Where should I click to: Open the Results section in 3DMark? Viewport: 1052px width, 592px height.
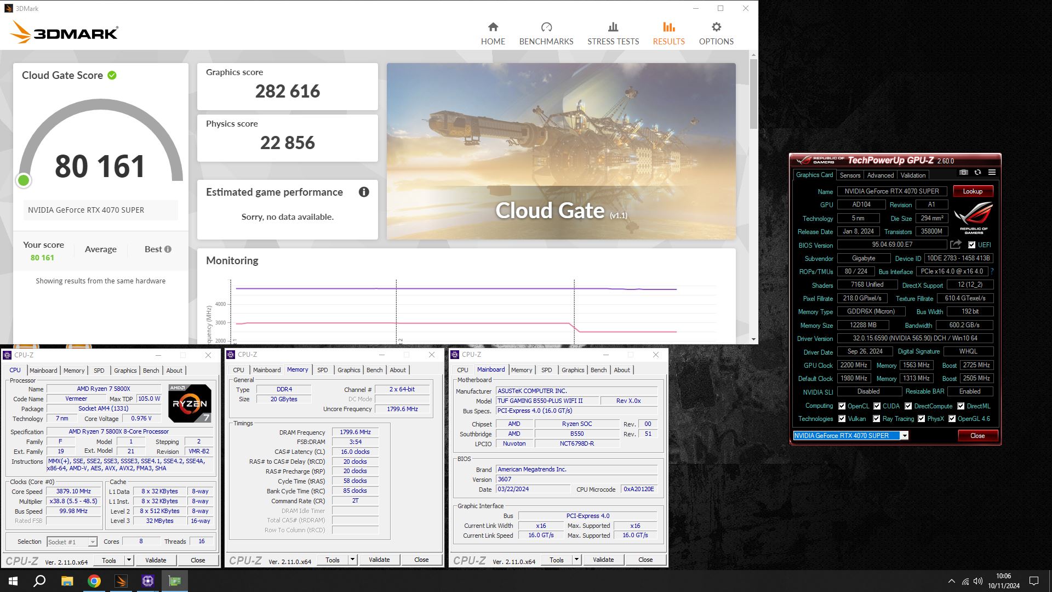coord(668,33)
